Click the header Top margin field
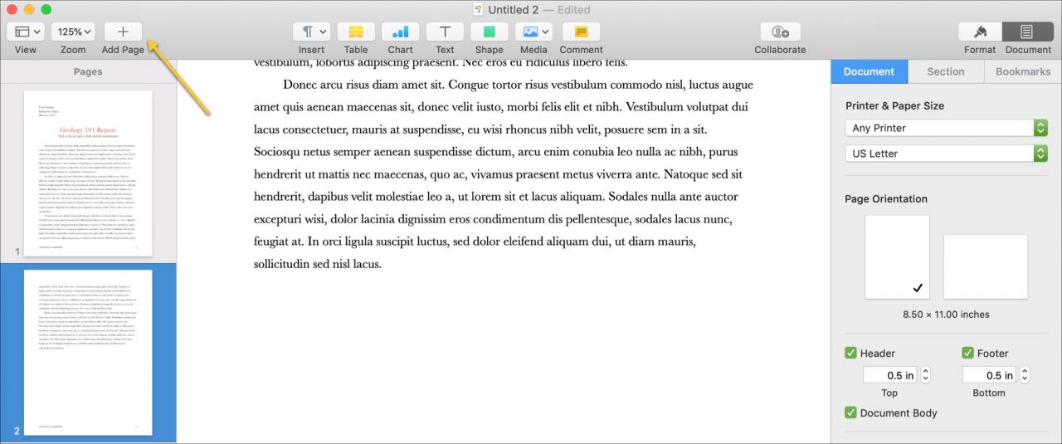The height and width of the screenshot is (444, 1062). (890, 375)
